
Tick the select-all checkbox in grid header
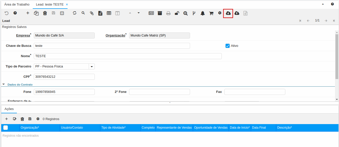(x=6, y=128)
